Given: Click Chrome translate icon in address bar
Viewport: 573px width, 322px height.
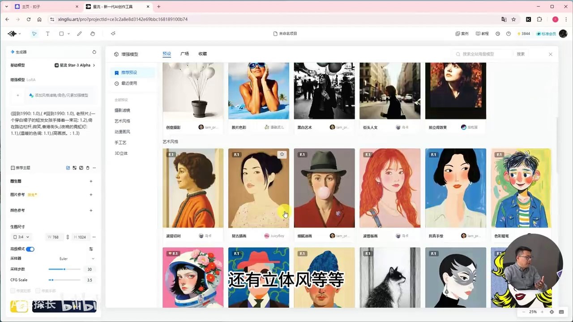Looking at the screenshot, I should pos(504,20).
